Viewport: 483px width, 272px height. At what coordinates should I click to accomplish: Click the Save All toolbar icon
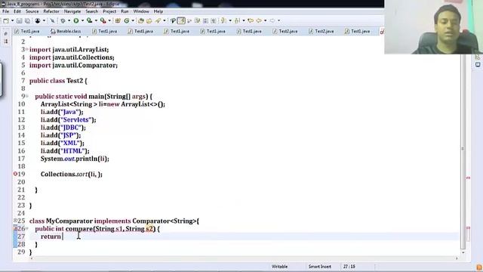27,20
